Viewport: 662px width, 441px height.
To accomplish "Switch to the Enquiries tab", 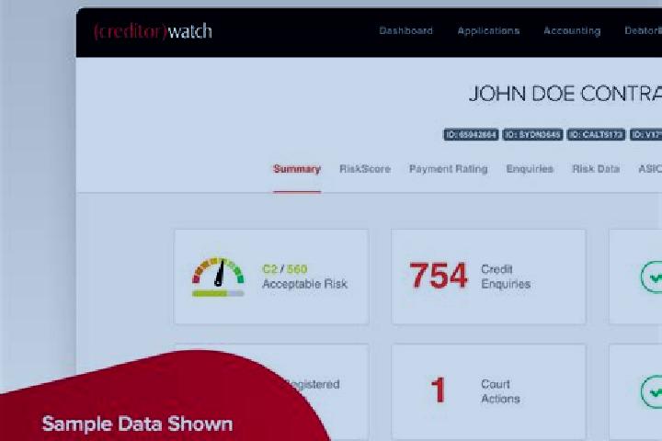I will point(530,169).
